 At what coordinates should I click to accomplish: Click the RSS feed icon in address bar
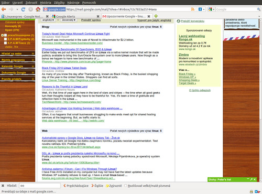click(x=193, y=9)
